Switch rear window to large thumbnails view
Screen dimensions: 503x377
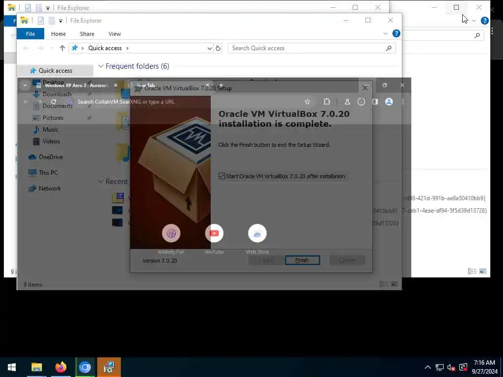[x=483, y=271]
